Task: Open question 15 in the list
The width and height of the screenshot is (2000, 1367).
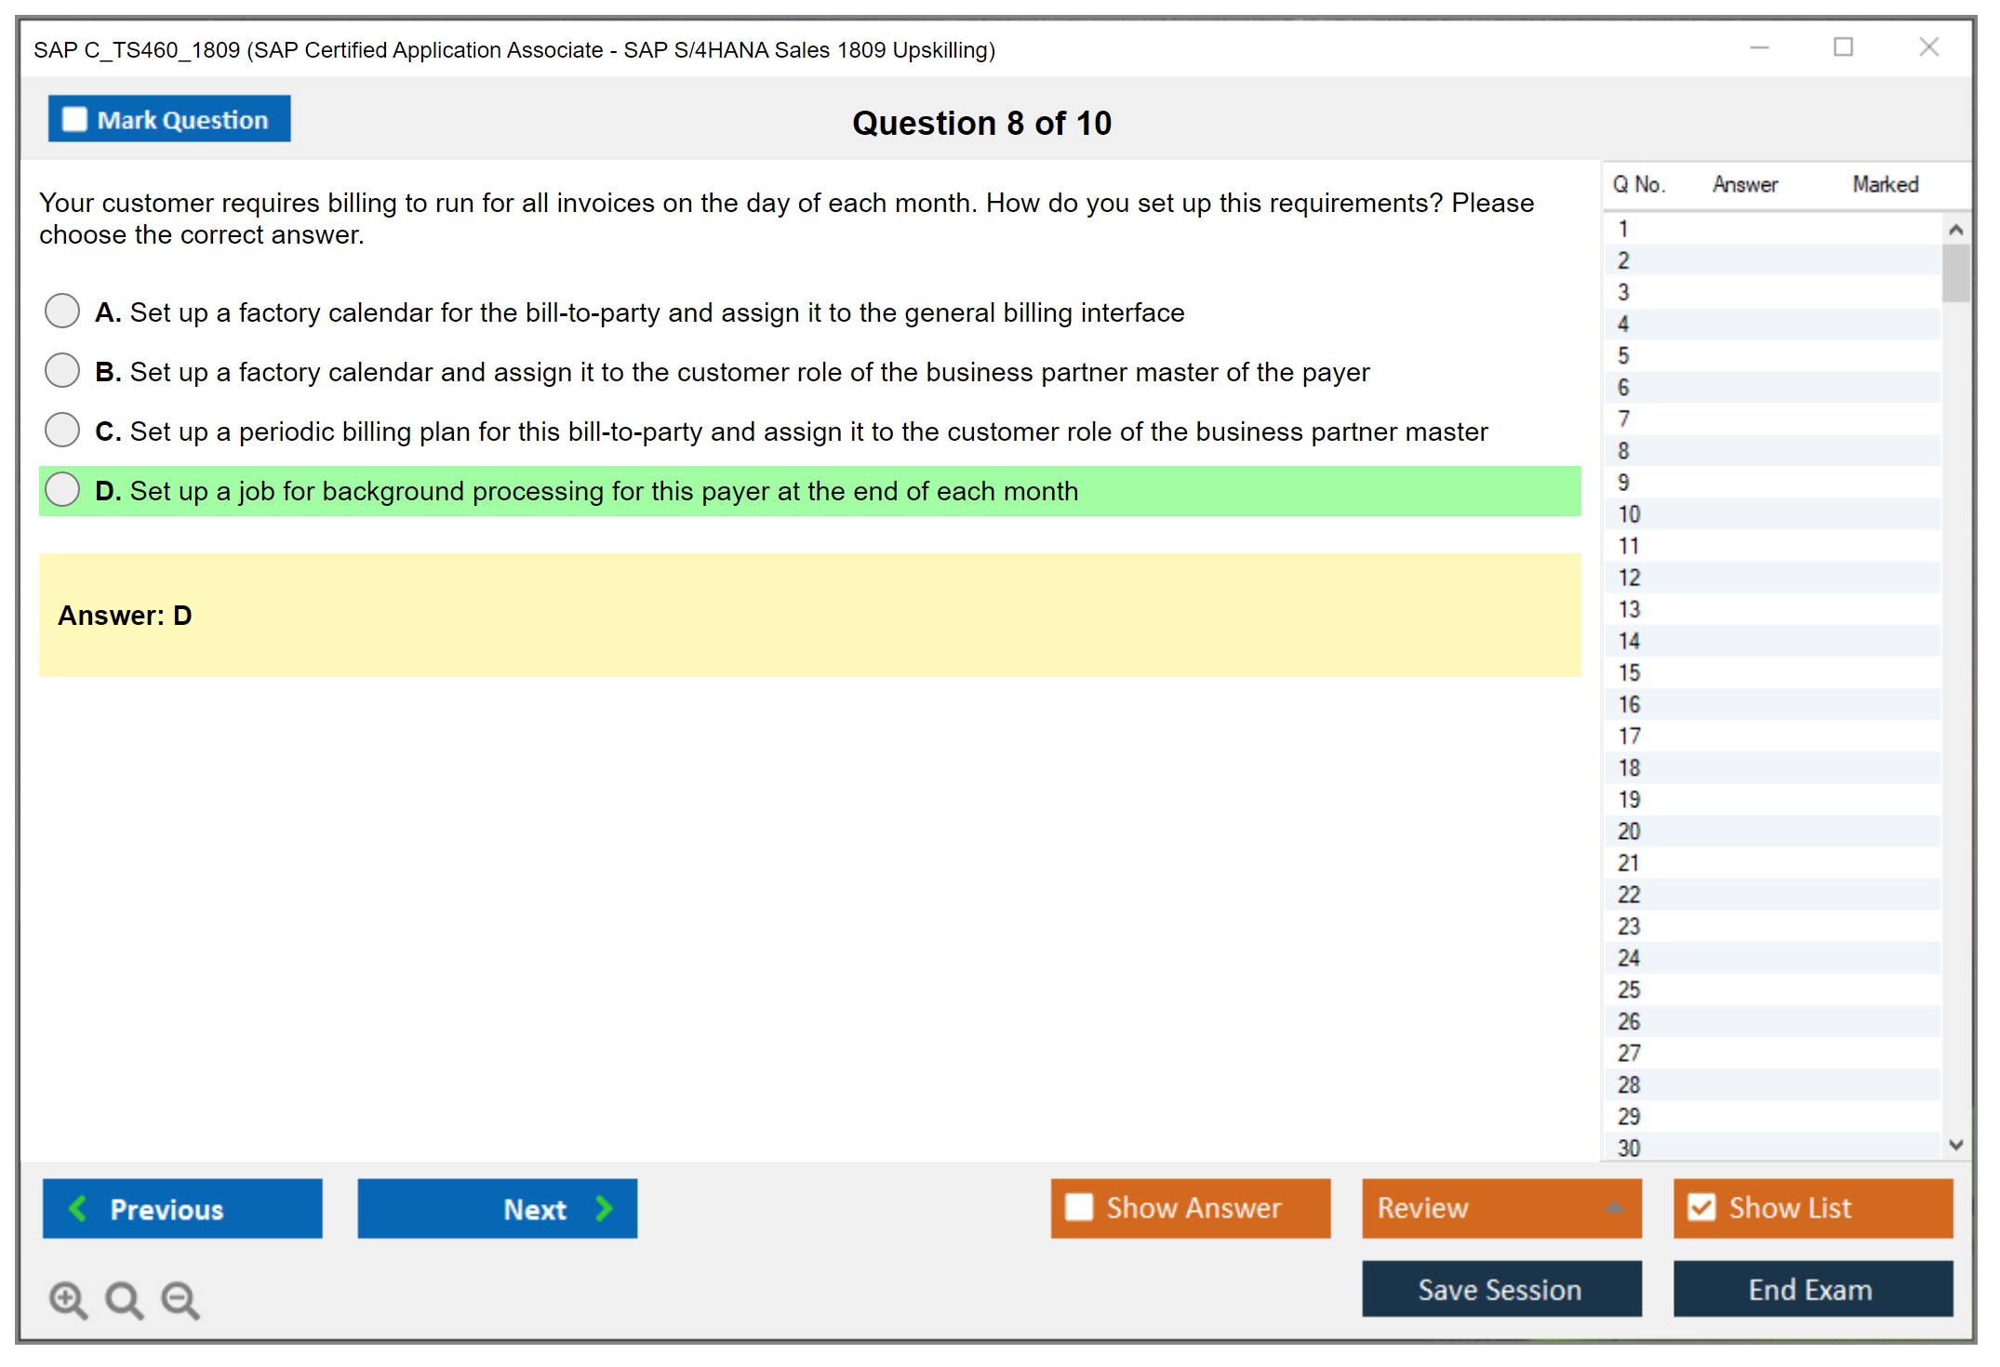Action: coord(1629,672)
